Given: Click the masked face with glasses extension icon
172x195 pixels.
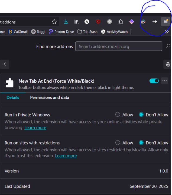Looking at the screenshot, I should coord(143,22).
